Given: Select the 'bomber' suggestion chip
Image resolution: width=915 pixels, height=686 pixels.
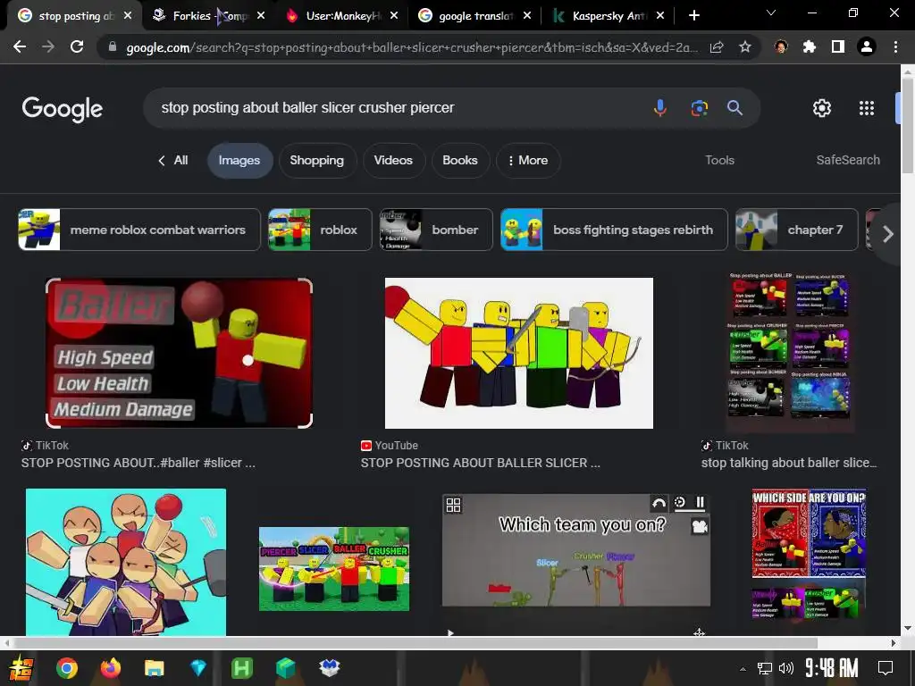Looking at the screenshot, I should (436, 230).
